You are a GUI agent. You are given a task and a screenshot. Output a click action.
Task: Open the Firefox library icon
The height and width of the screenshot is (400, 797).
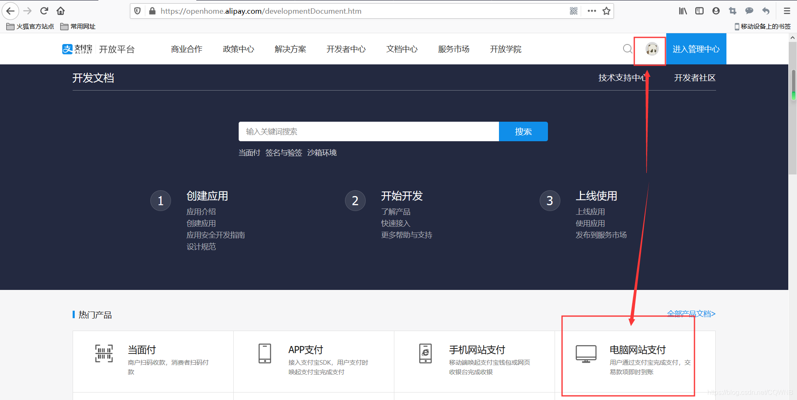tap(683, 11)
